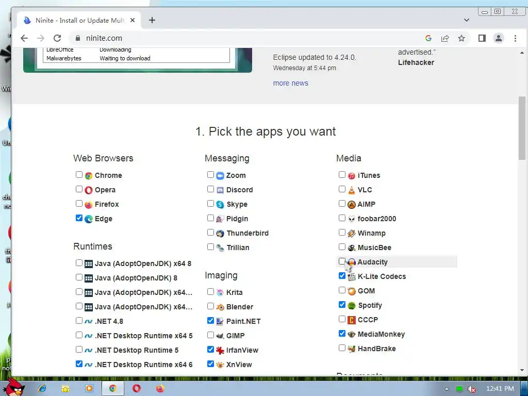Click the Firefox icon in Web Browsers list

(89, 204)
